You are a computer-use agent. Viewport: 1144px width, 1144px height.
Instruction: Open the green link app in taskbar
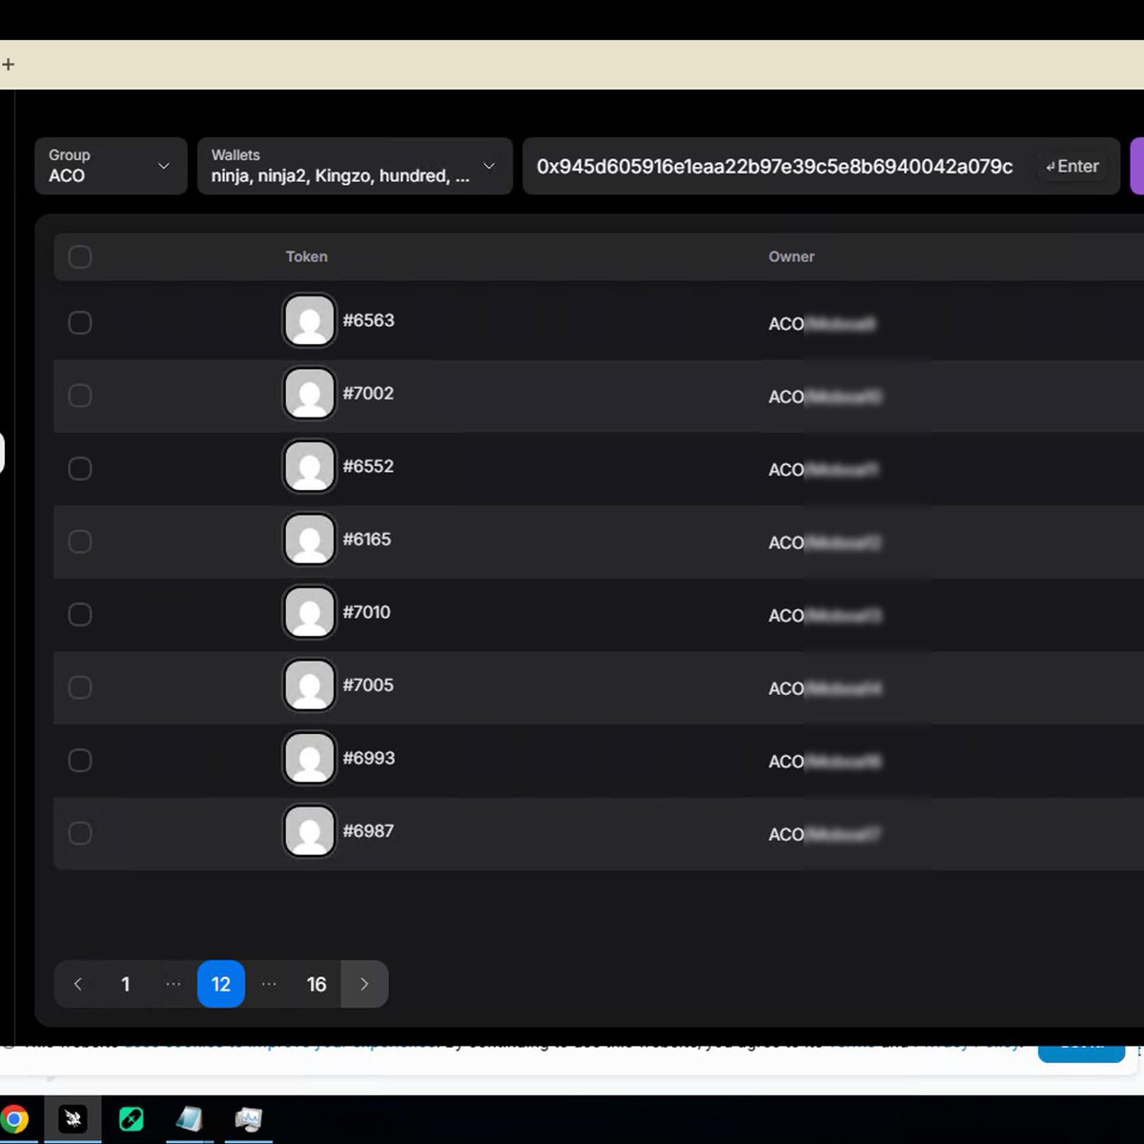(x=132, y=1119)
